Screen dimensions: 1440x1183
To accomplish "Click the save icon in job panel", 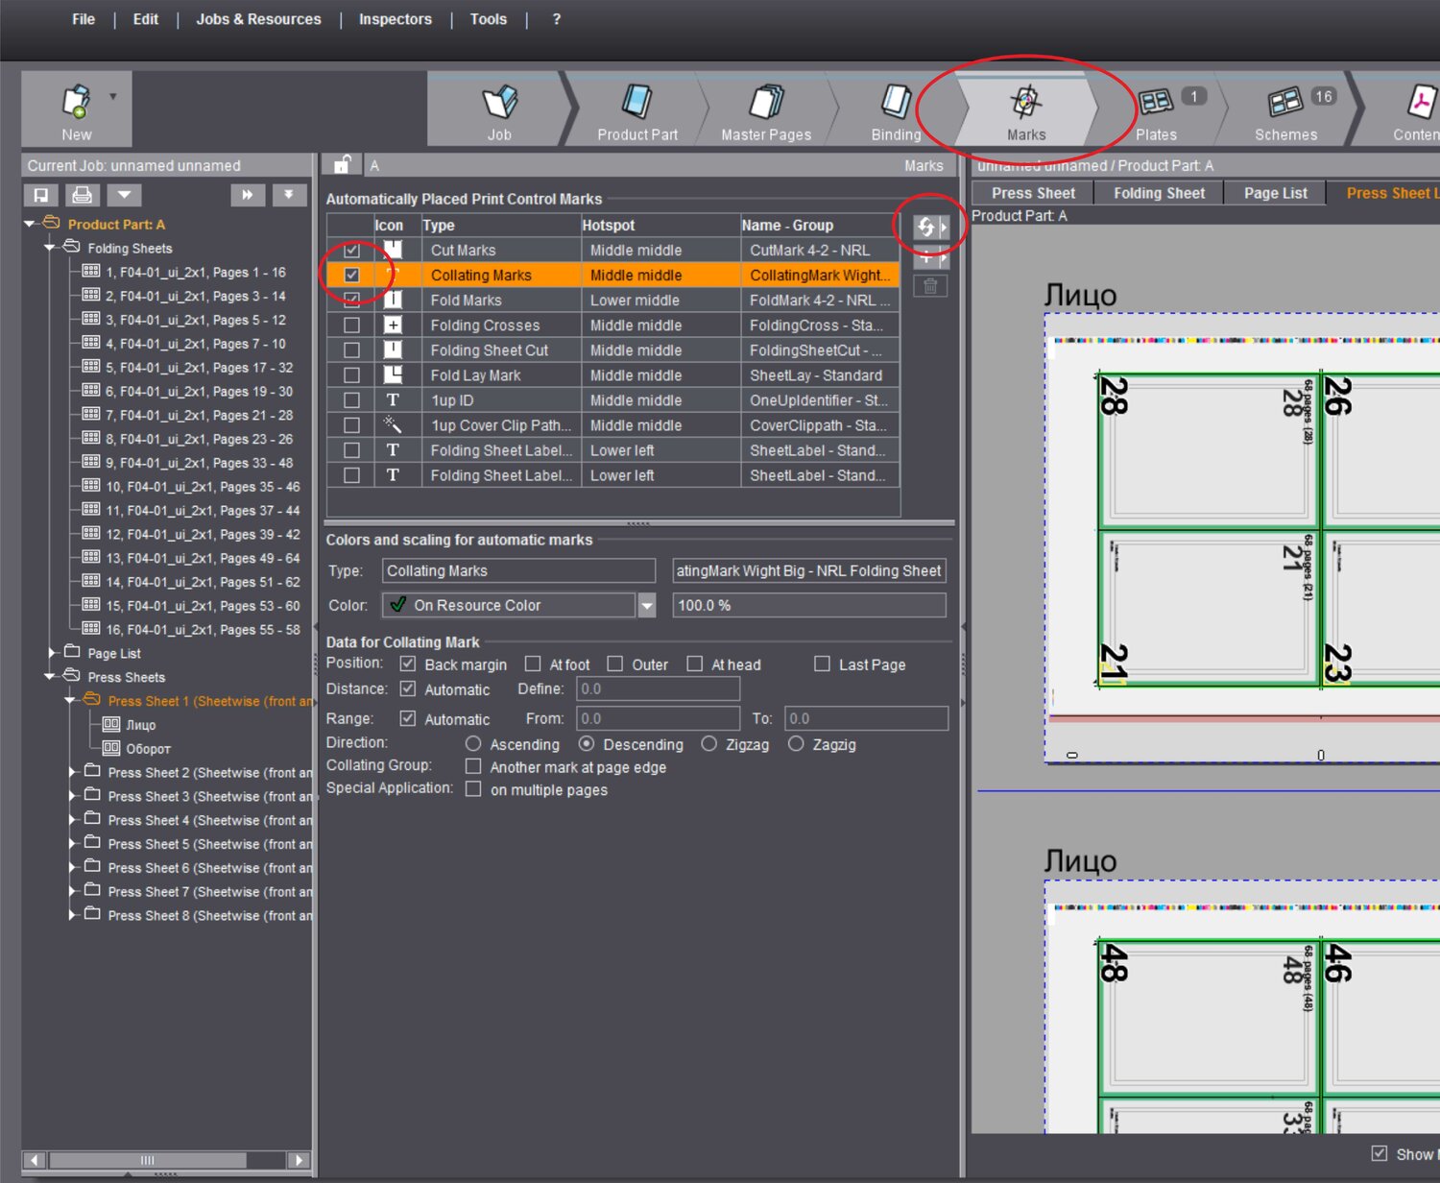I will [x=41, y=195].
